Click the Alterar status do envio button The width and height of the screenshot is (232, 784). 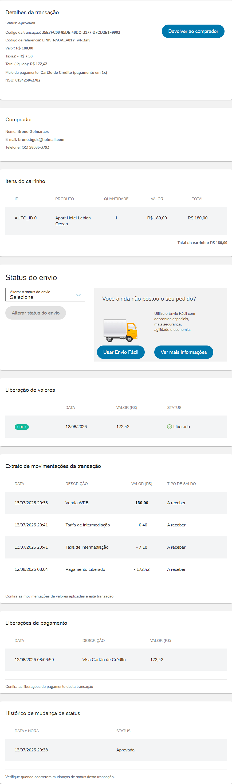coord(36,313)
